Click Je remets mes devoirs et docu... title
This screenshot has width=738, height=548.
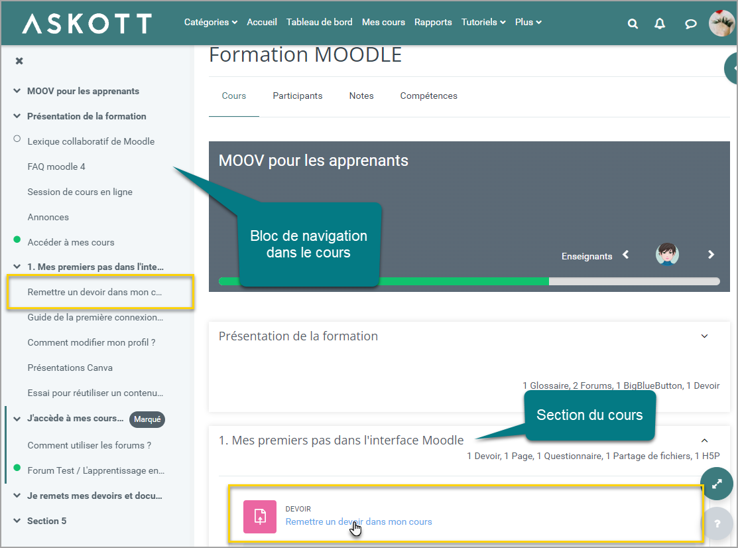95,496
